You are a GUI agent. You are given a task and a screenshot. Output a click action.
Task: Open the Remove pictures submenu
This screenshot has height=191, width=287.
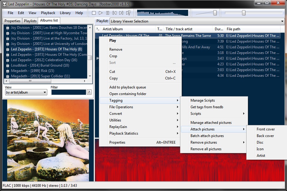(214, 142)
